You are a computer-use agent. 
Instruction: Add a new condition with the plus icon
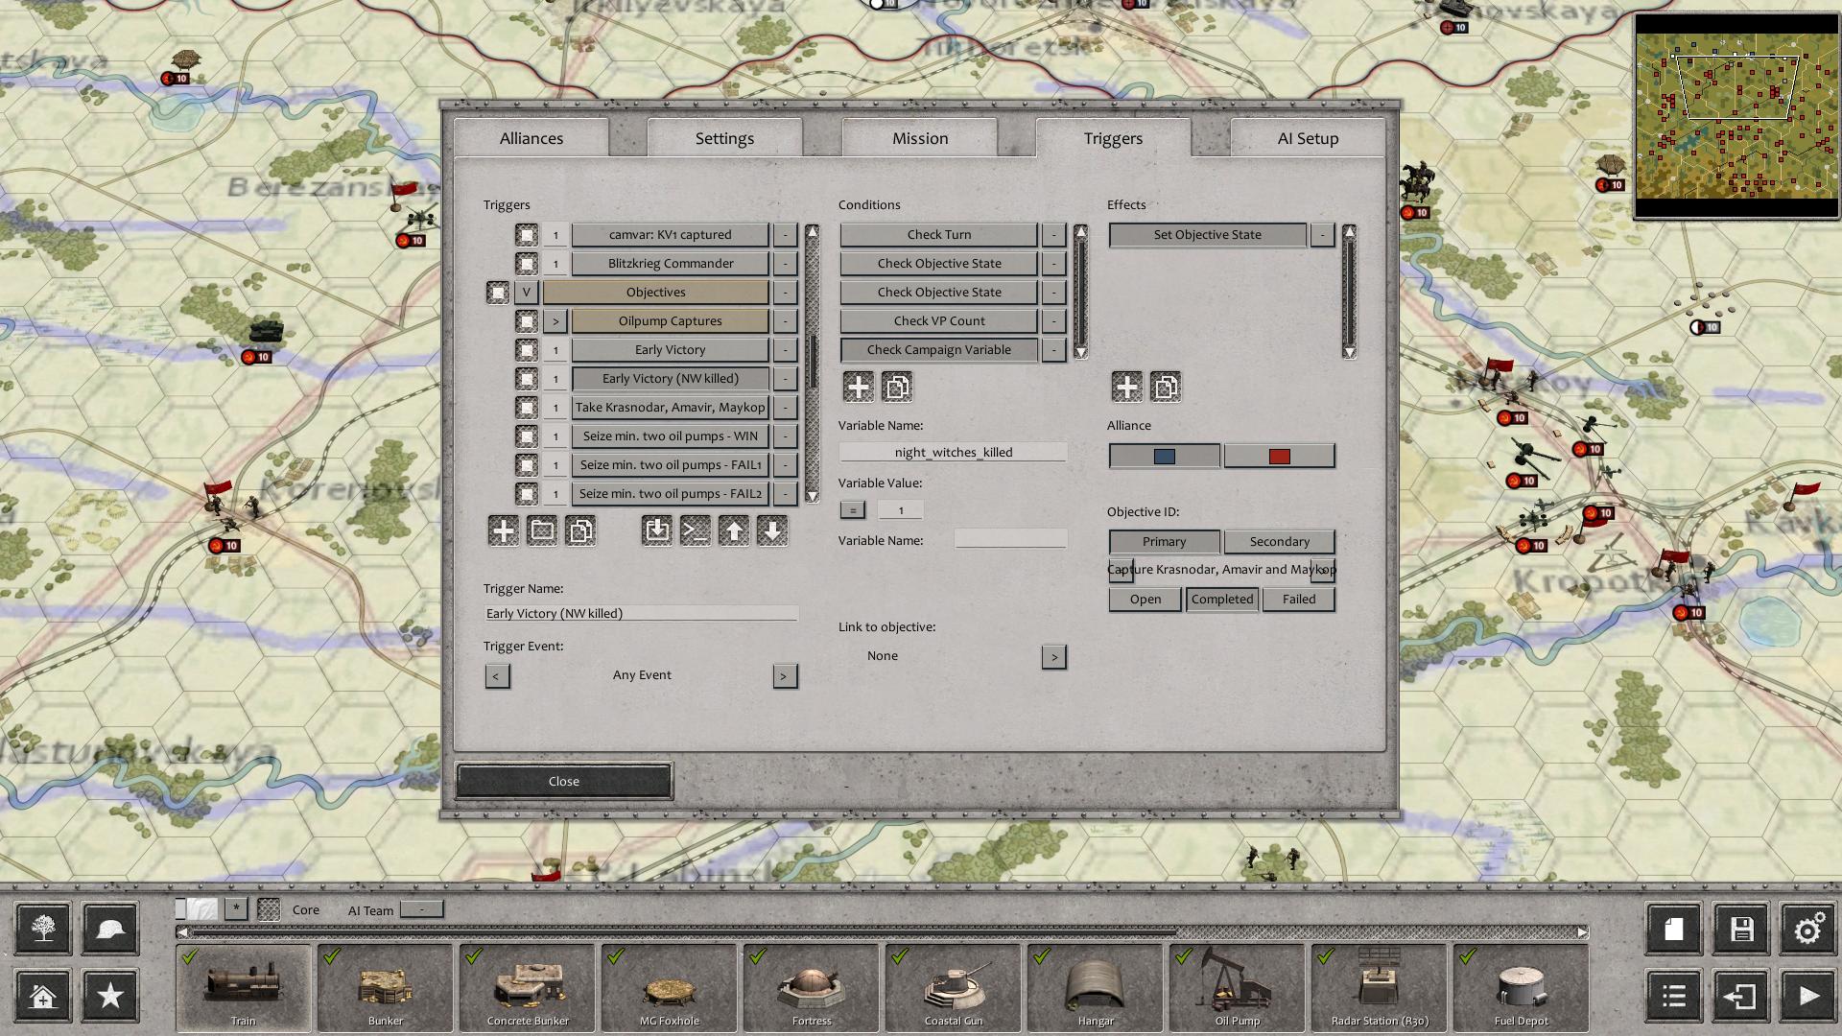pyautogui.click(x=858, y=387)
